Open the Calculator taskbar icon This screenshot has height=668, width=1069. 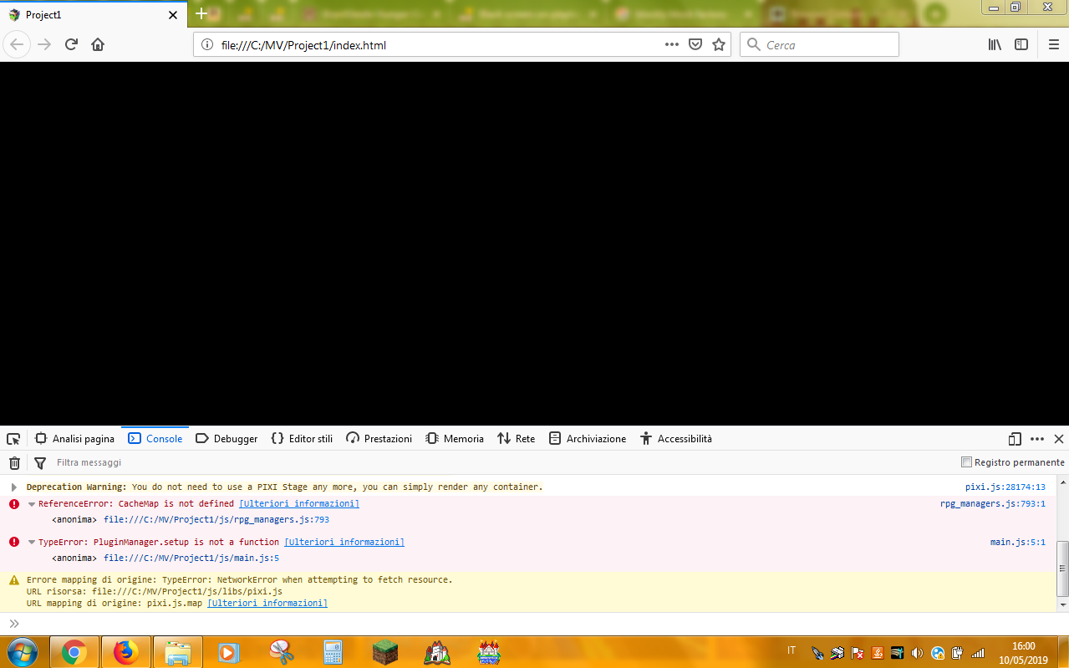[333, 652]
